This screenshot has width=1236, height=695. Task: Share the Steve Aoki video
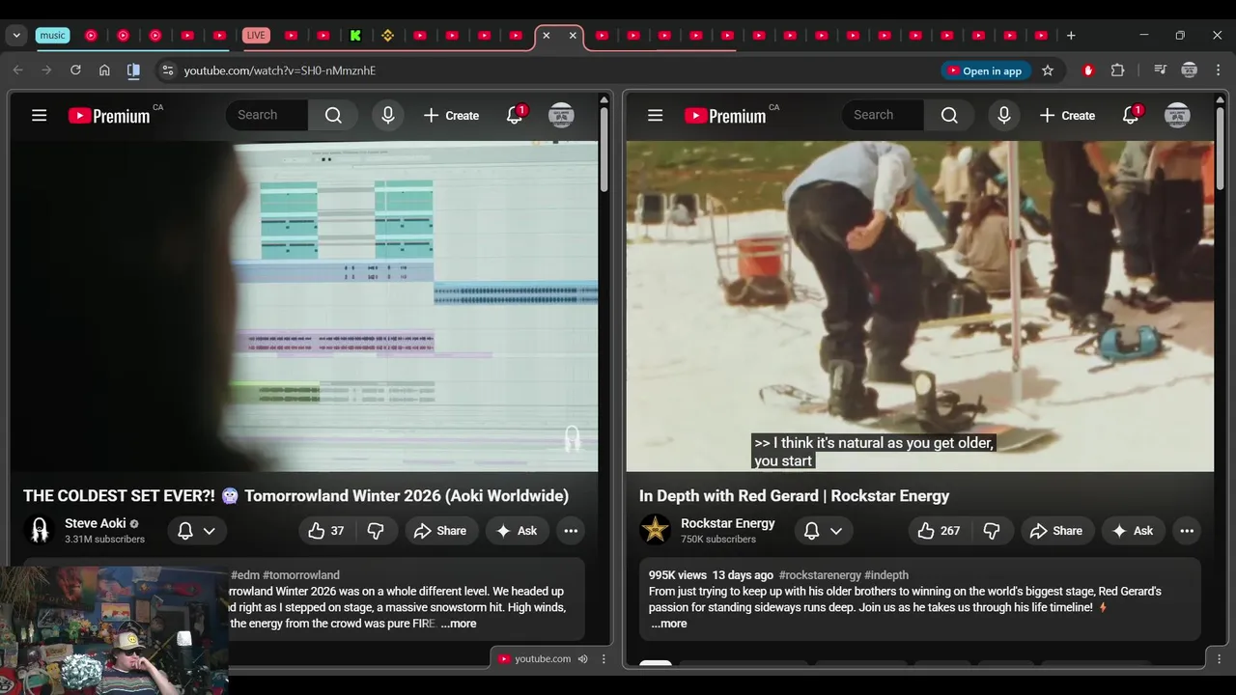[440, 531]
